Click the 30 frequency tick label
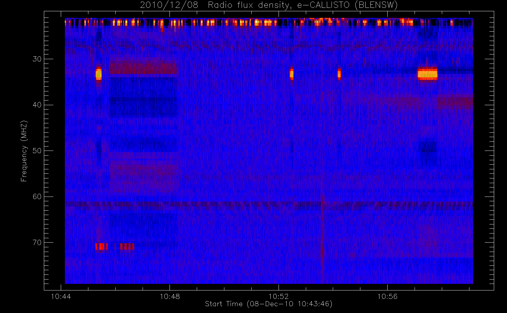This screenshot has width=507, height=313. pyautogui.click(x=37, y=59)
